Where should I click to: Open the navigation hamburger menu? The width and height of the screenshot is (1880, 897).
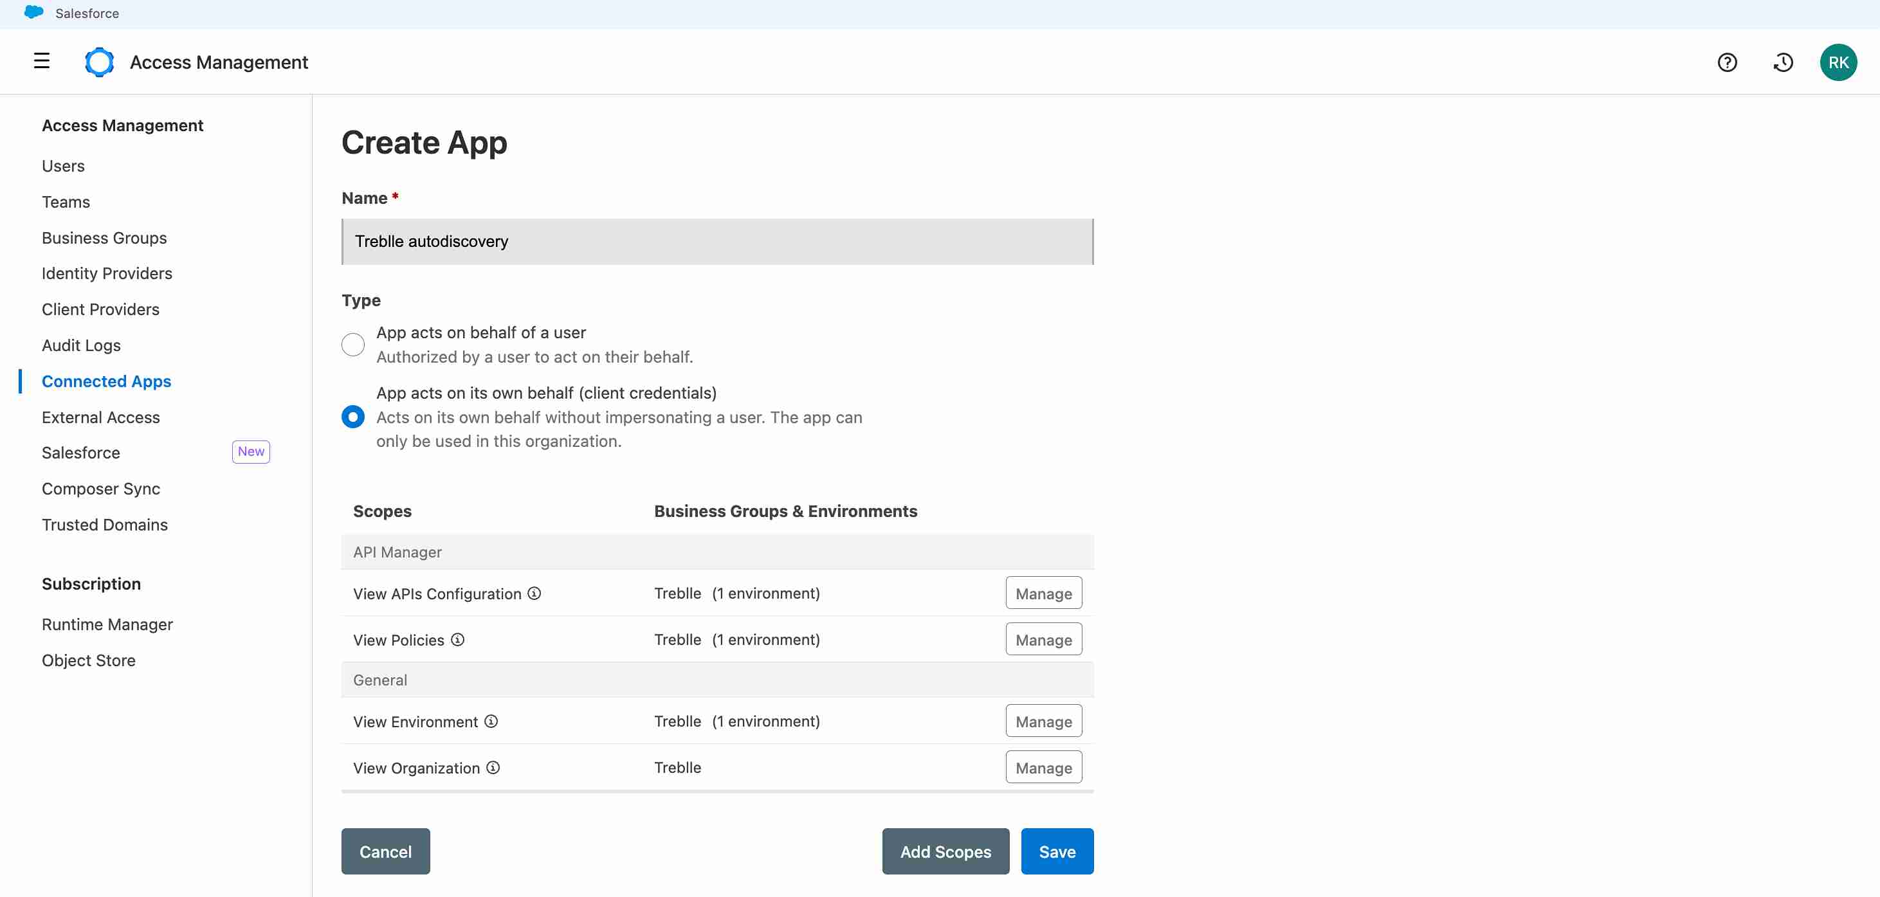tap(42, 61)
